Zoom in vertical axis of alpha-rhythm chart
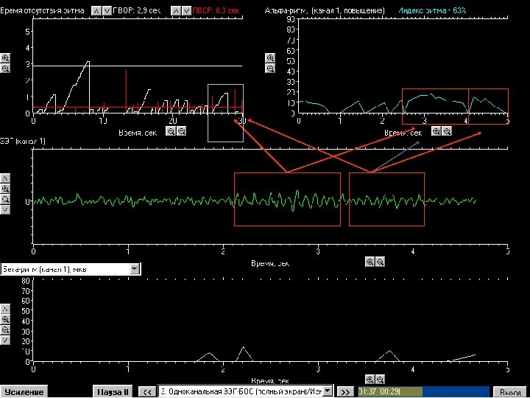This screenshot has height=398, width=530. pyautogui.click(x=269, y=58)
